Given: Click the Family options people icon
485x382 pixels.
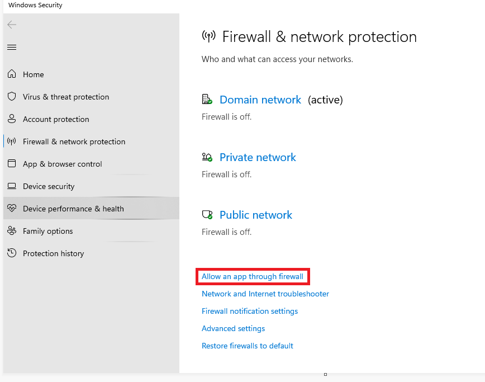Looking at the screenshot, I should click(x=12, y=231).
